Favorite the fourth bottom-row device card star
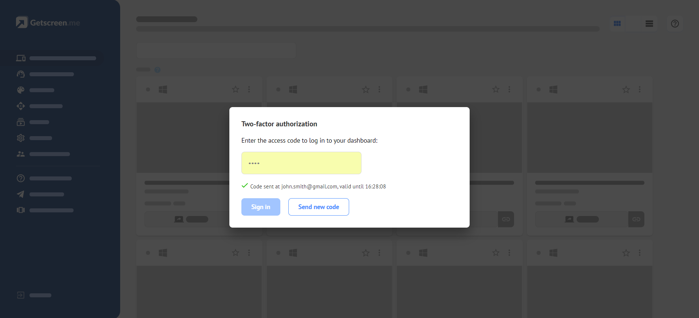699x318 pixels. click(626, 253)
